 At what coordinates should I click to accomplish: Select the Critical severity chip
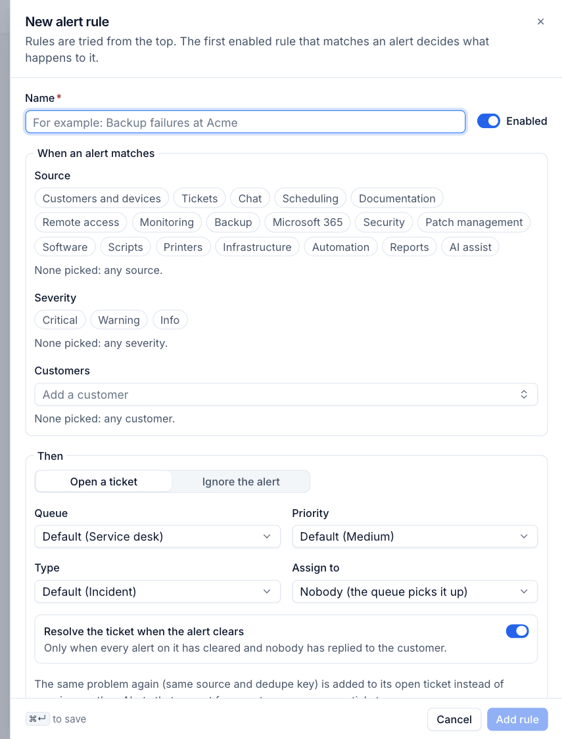coord(60,320)
